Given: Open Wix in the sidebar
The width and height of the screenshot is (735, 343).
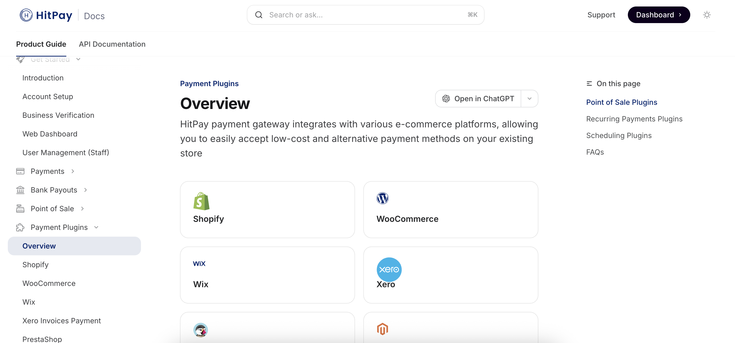Looking at the screenshot, I should (29, 302).
